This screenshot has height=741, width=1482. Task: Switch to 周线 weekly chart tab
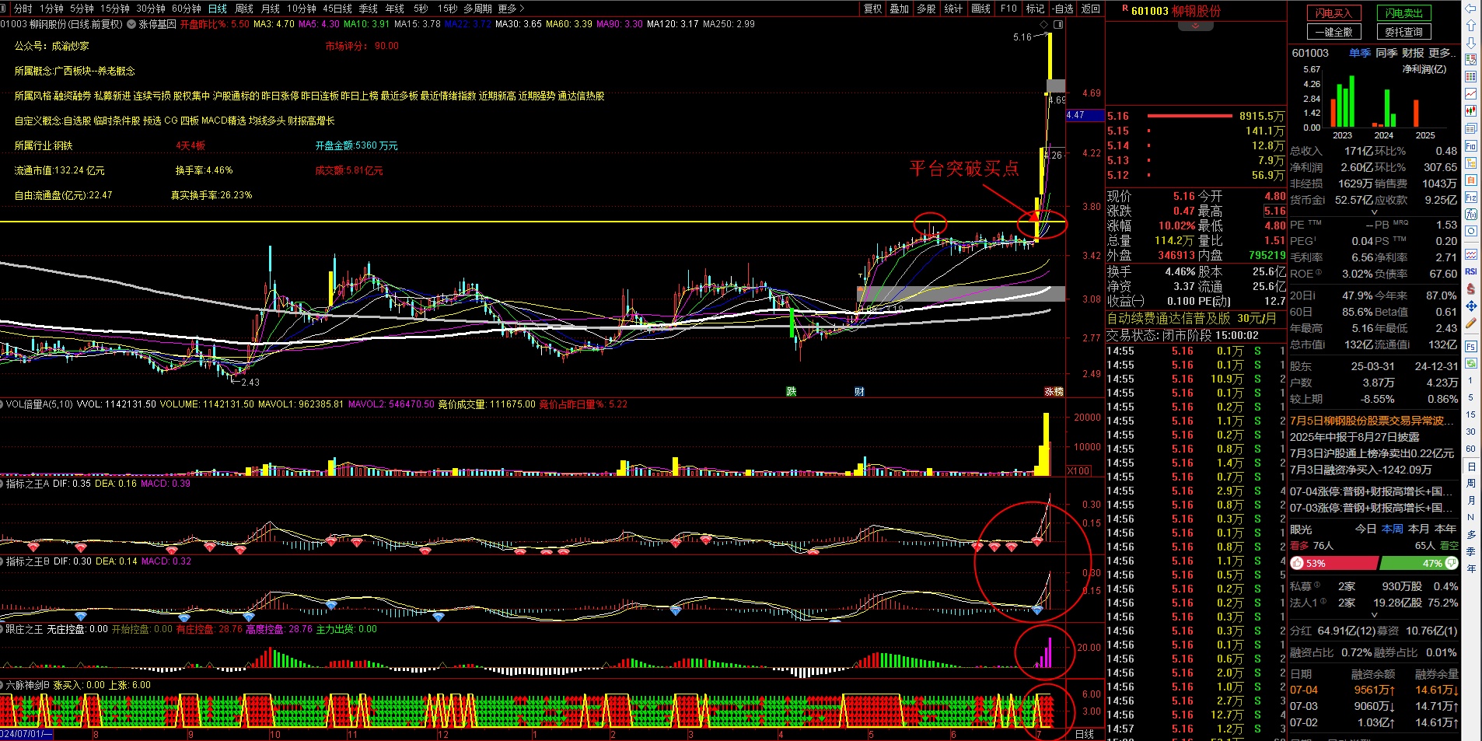244,9
